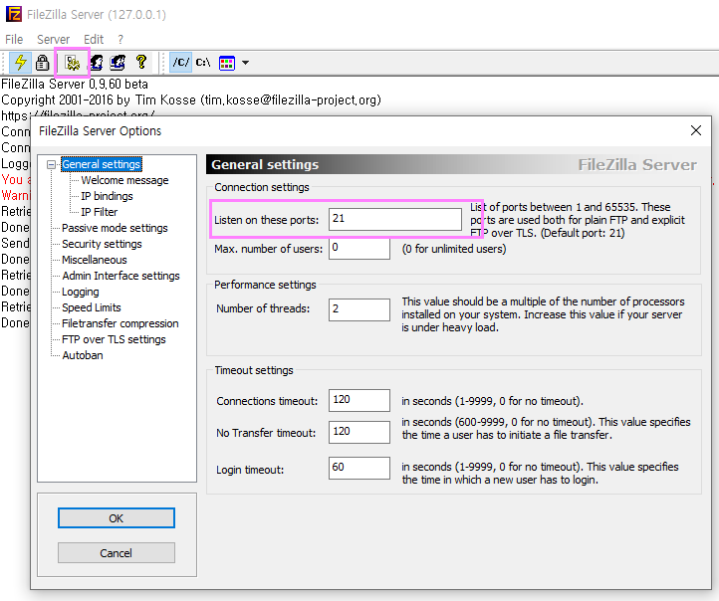Click the yellow question mark help icon
Screen dimensions: 719x601
click(141, 62)
